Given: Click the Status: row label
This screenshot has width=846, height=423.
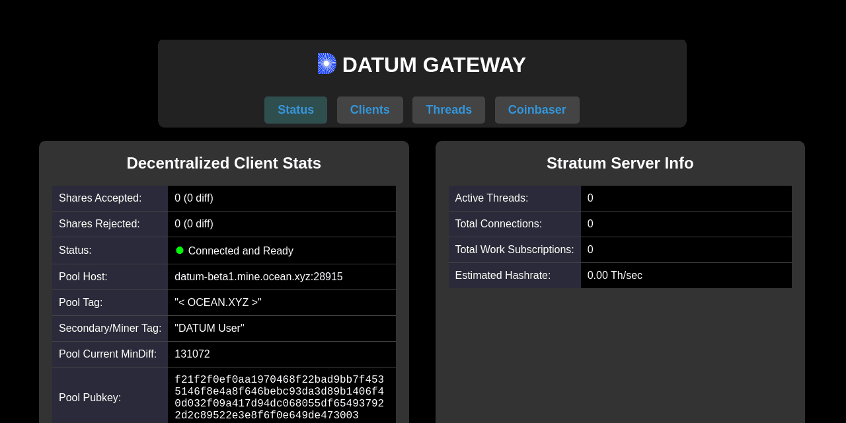Looking at the screenshot, I should [75, 250].
